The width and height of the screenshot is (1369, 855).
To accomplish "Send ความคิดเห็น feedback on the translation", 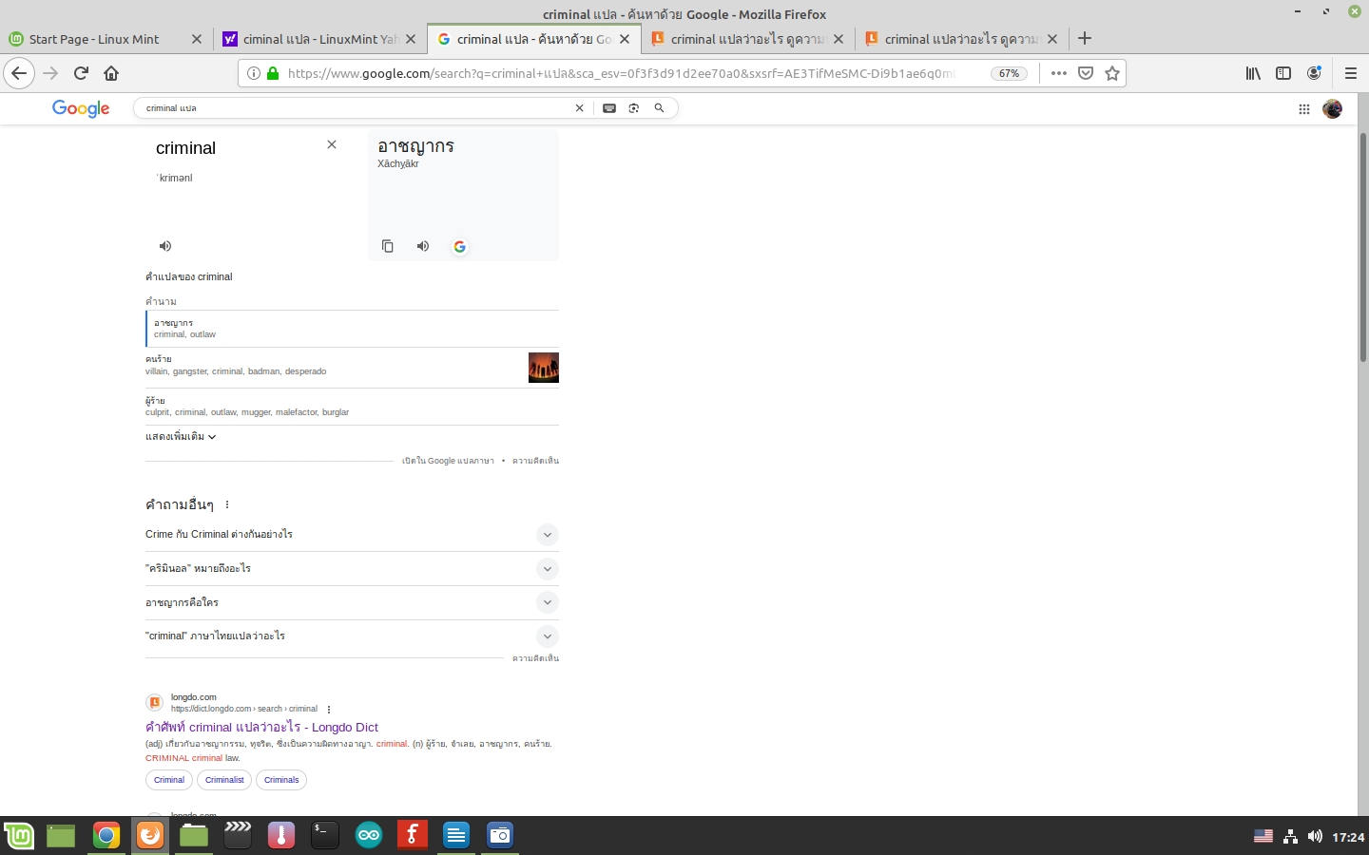I will [x=535, y=461].
